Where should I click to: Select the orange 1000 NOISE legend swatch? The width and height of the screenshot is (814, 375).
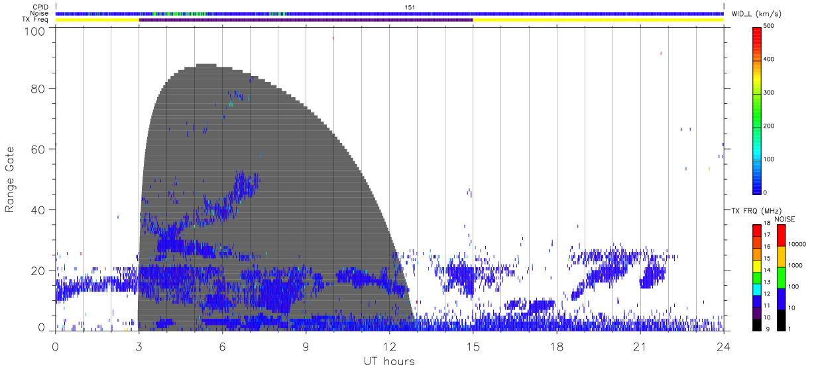pyautogui.click(x=781, y=256)
